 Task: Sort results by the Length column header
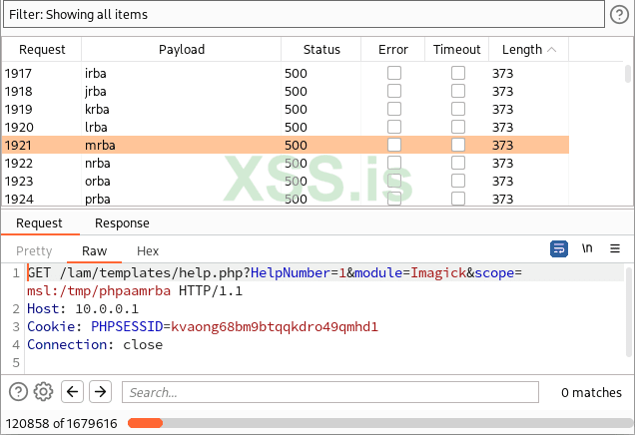click(528, 49)
